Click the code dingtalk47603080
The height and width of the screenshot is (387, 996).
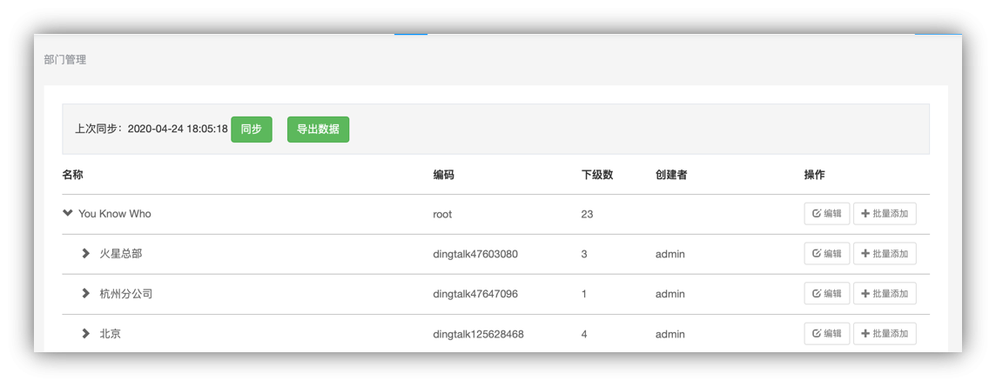pyautogui.click(x=475, y=254)
